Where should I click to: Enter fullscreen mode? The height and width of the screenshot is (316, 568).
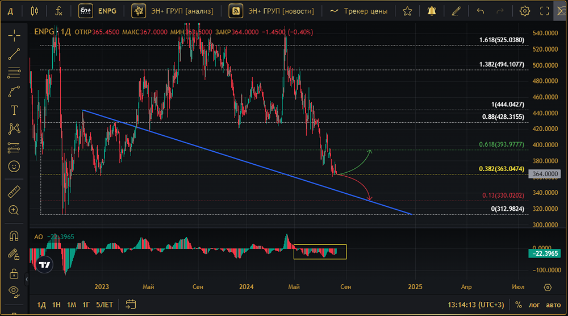(x=545, y=11)
